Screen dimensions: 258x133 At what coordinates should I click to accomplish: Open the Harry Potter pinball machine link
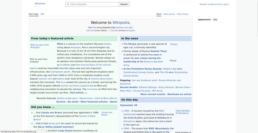[x=55, y=127]
